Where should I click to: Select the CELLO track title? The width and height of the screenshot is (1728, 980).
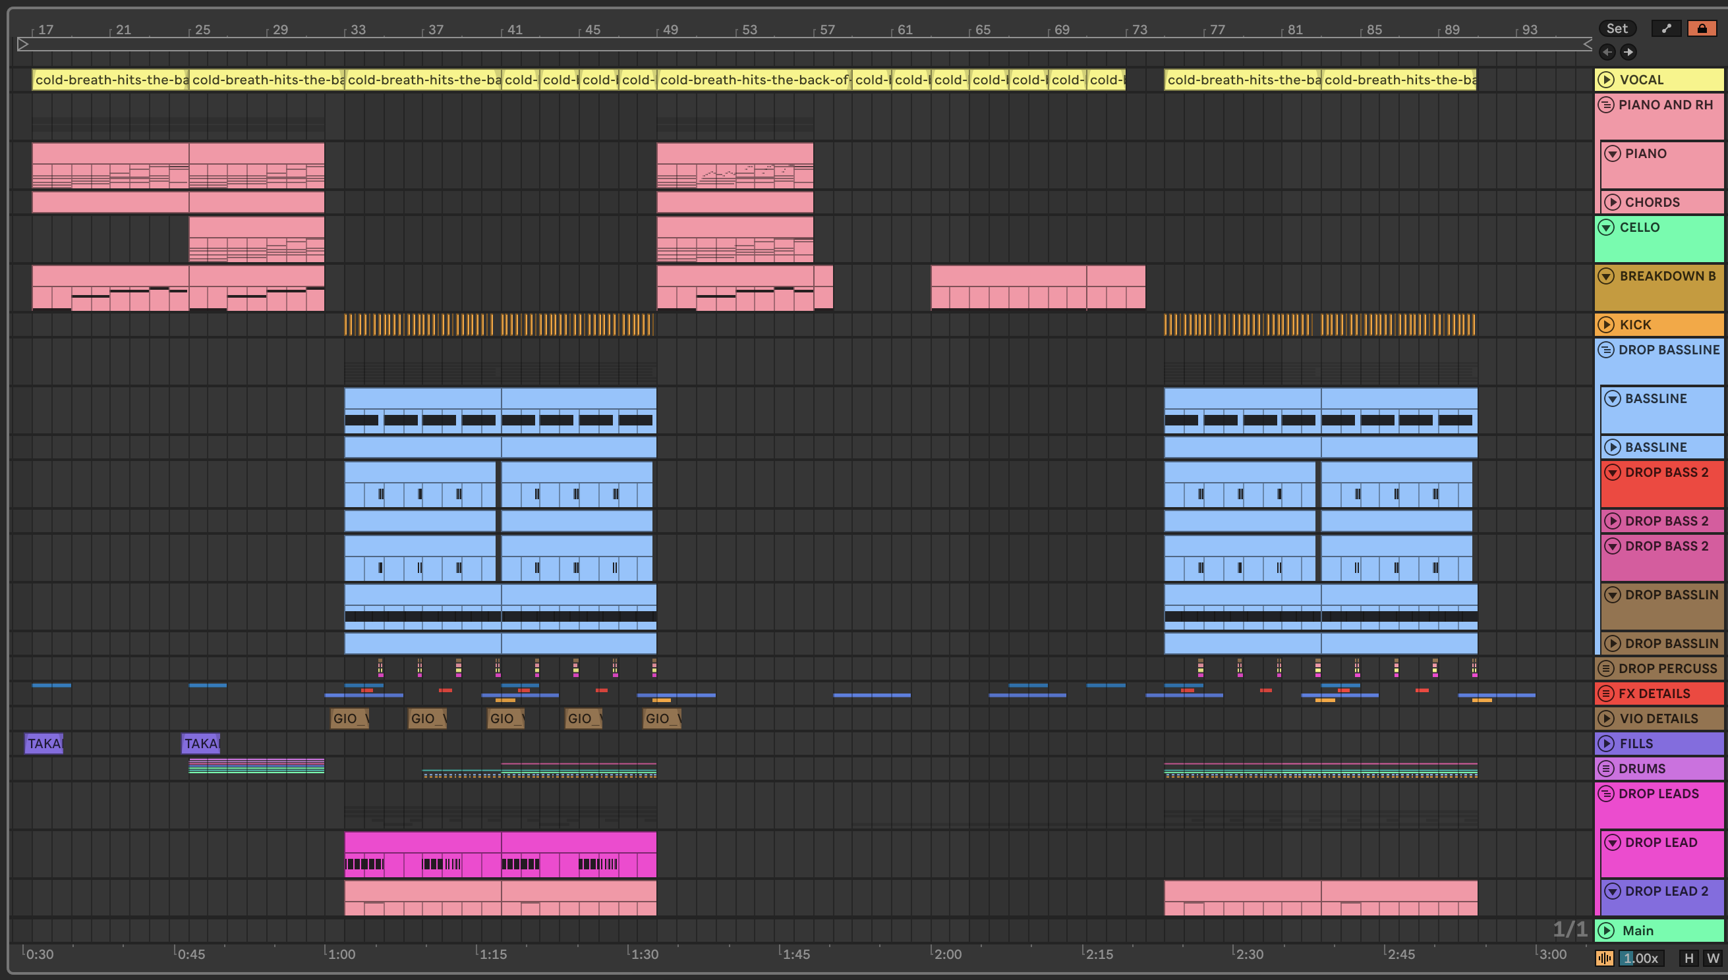click(1639, 227)
